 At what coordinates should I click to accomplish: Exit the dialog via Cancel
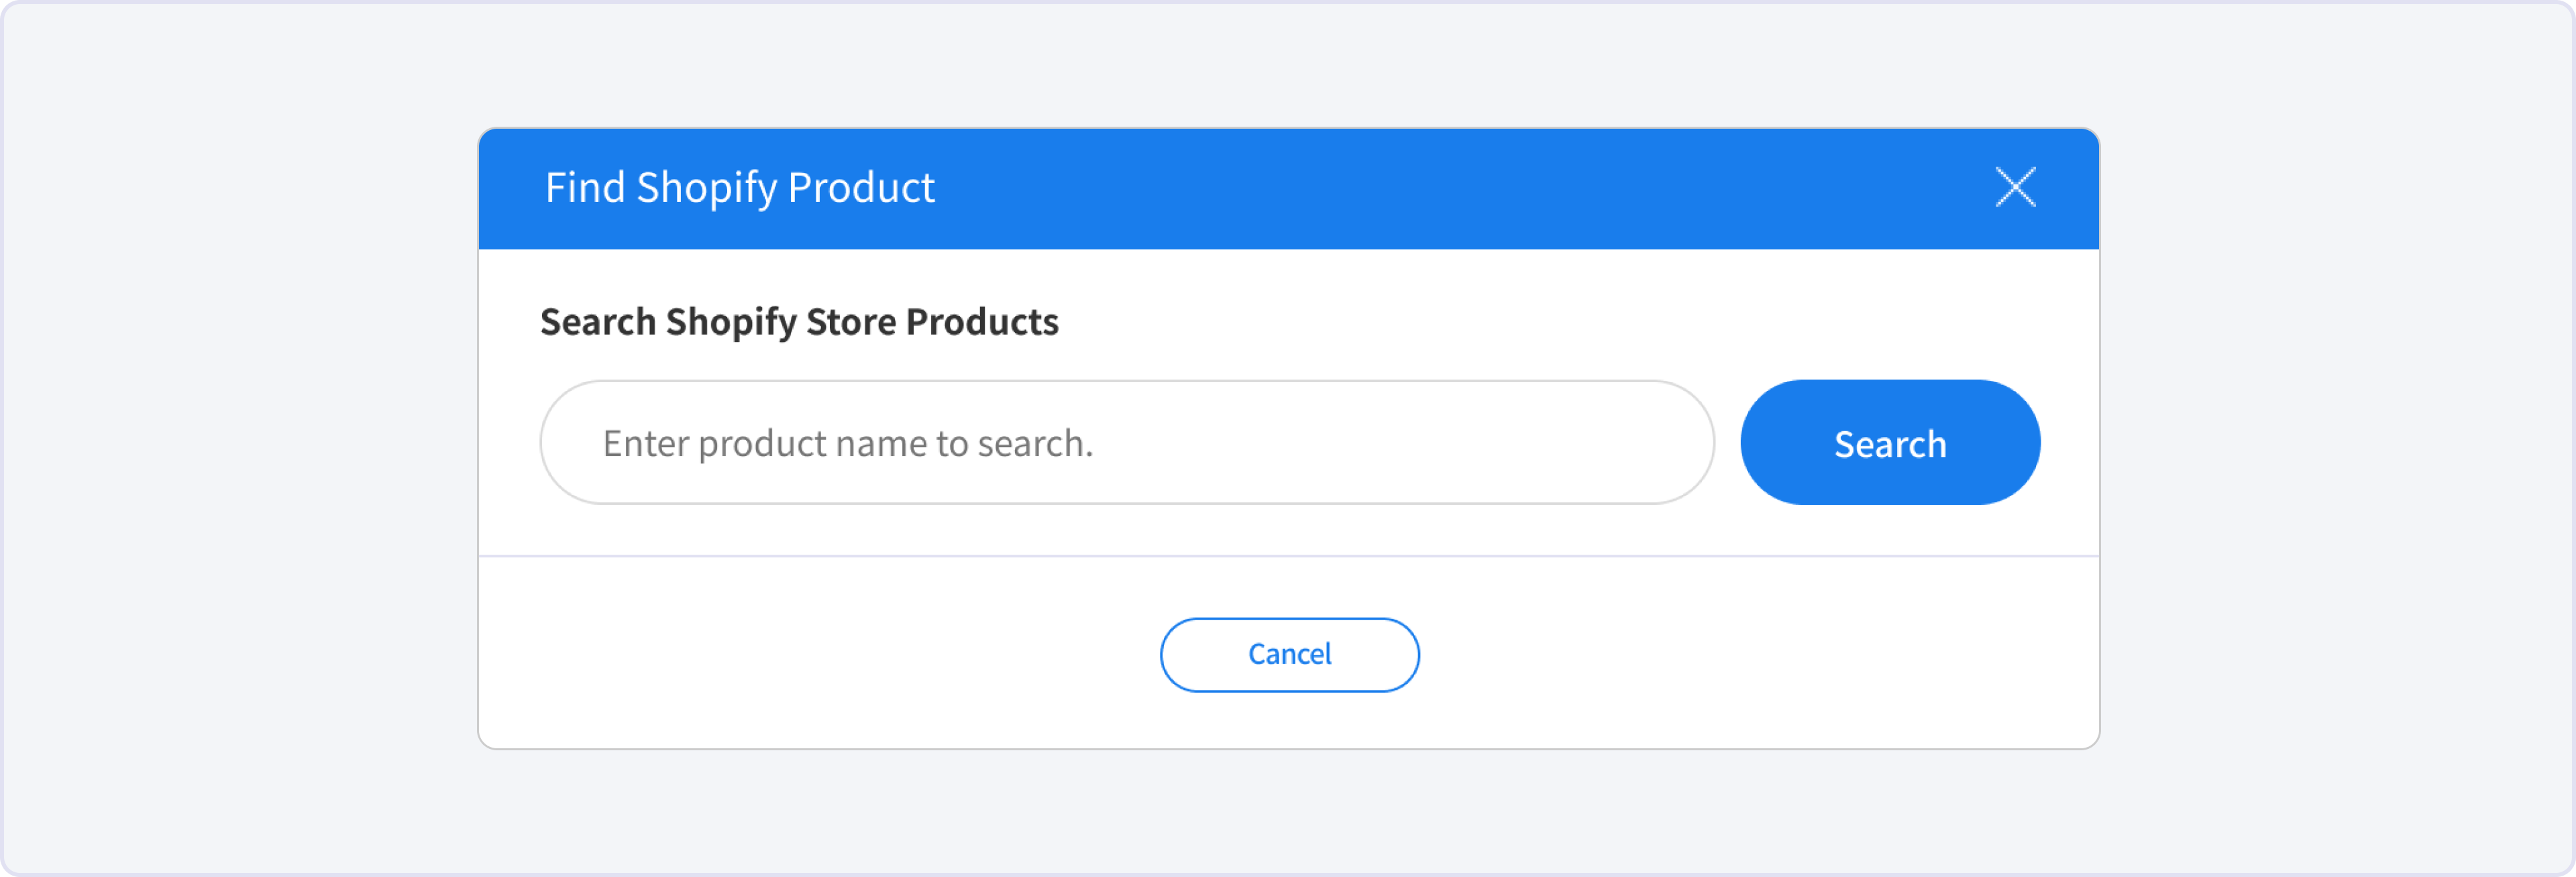(1289, 654)
